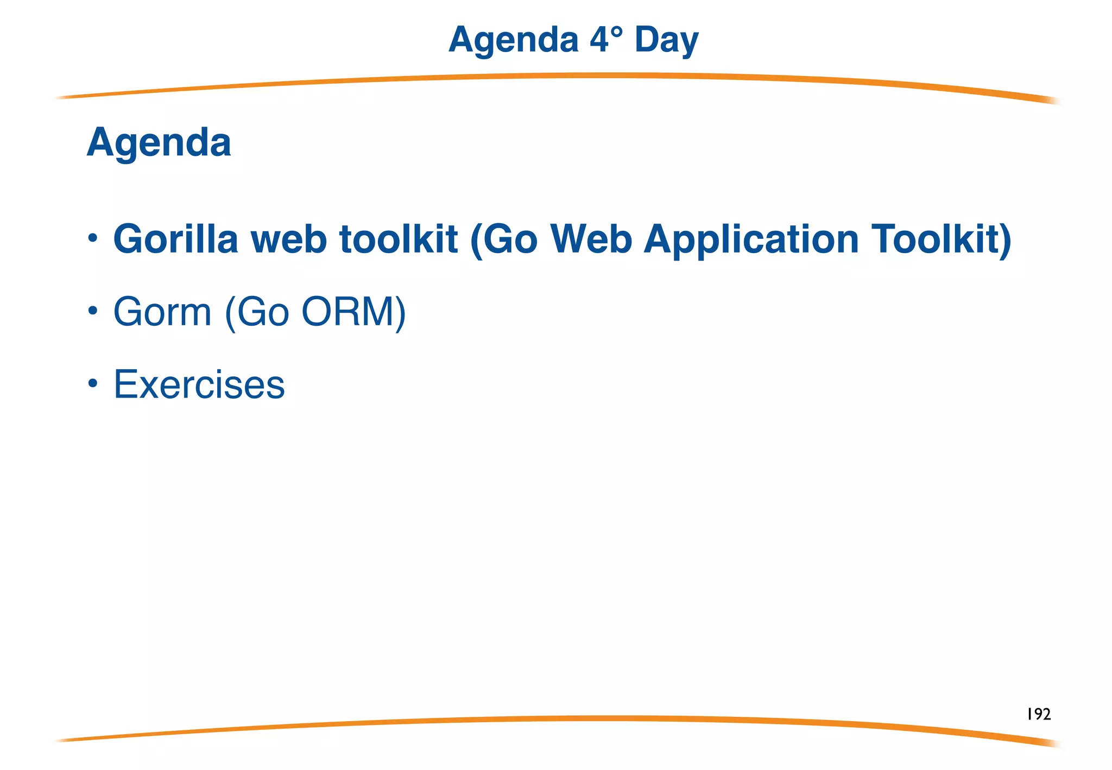
Task: Select the "Exercises" bullet item
Action: [199, 384]
